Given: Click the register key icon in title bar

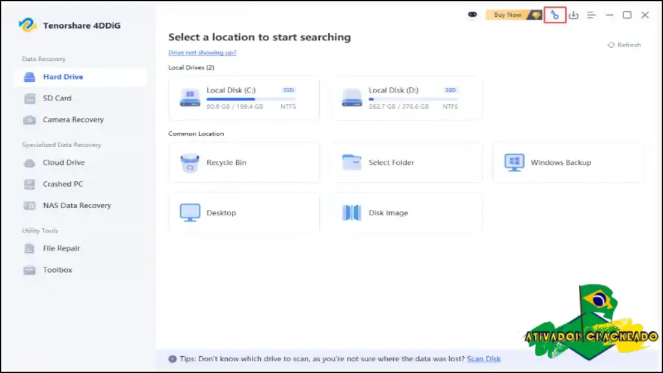Looking at the screenshot, I should (x=555, y=16).
